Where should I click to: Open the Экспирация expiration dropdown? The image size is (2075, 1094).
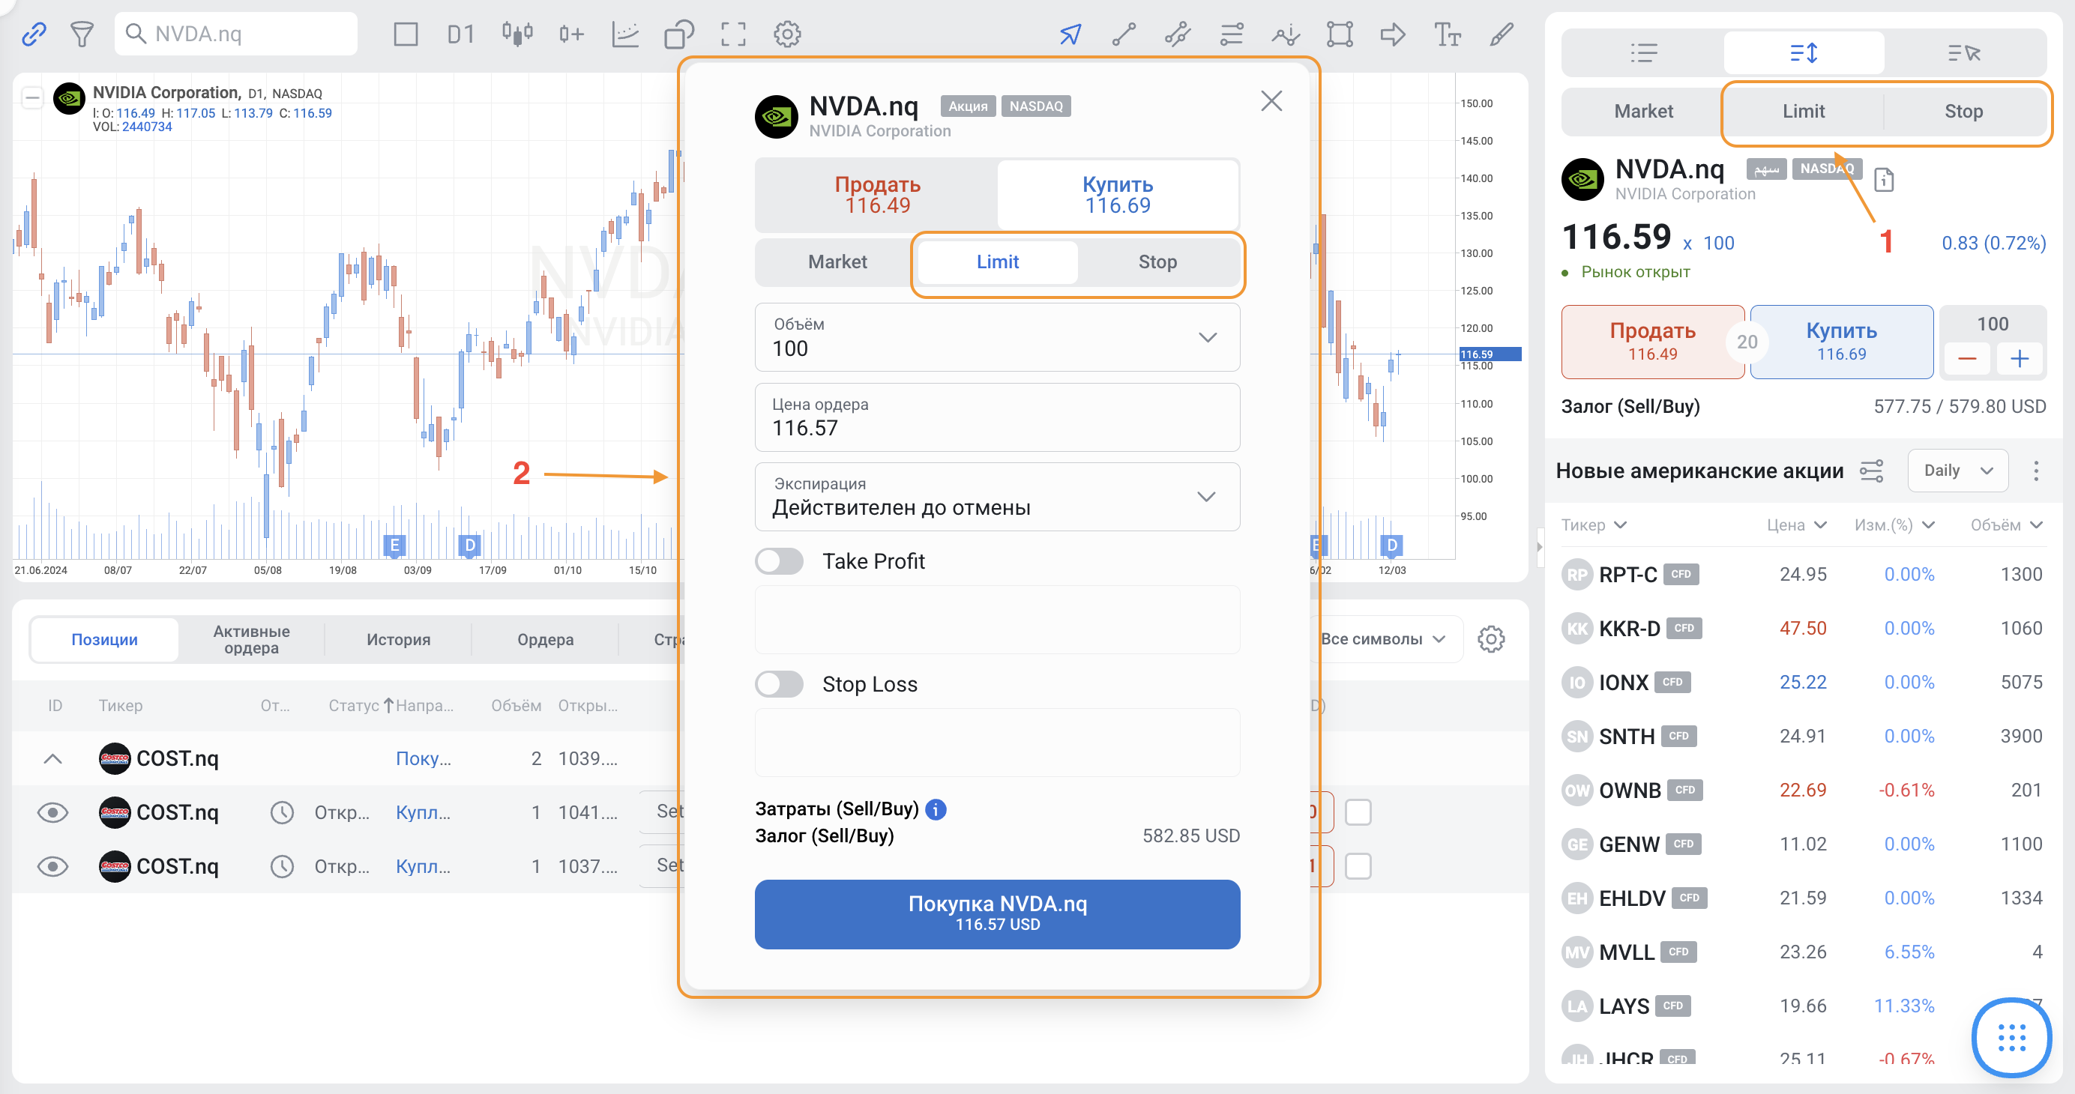[x=1205, y=497]
